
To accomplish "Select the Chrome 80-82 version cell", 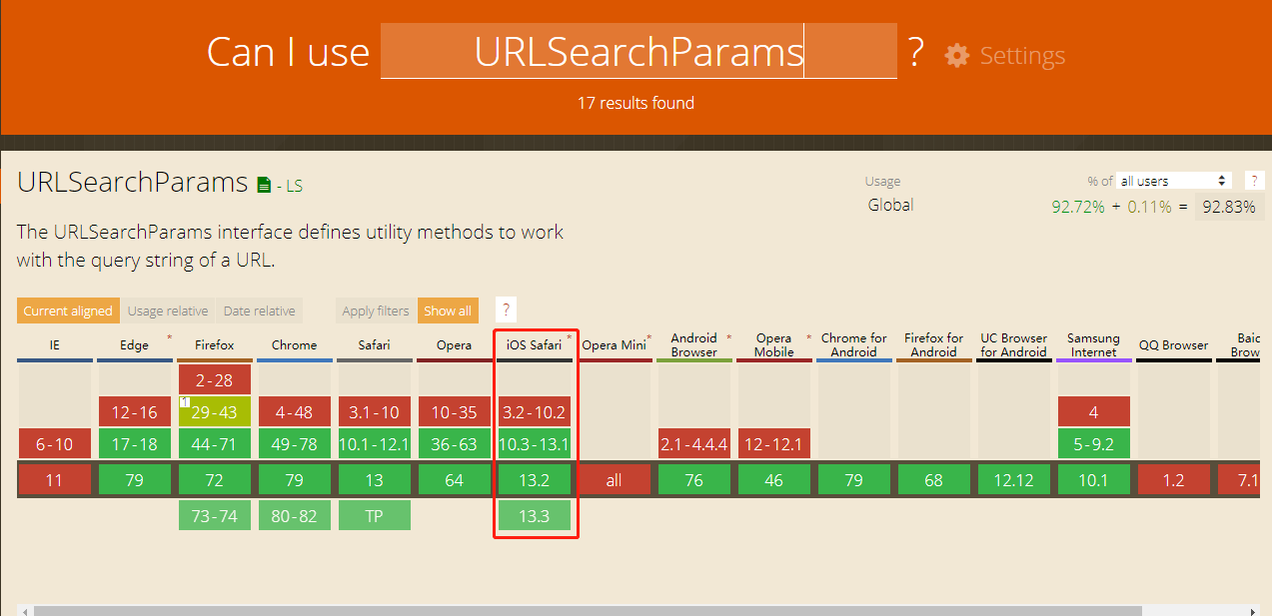I will pyautogui.click(x=294, y=515).
